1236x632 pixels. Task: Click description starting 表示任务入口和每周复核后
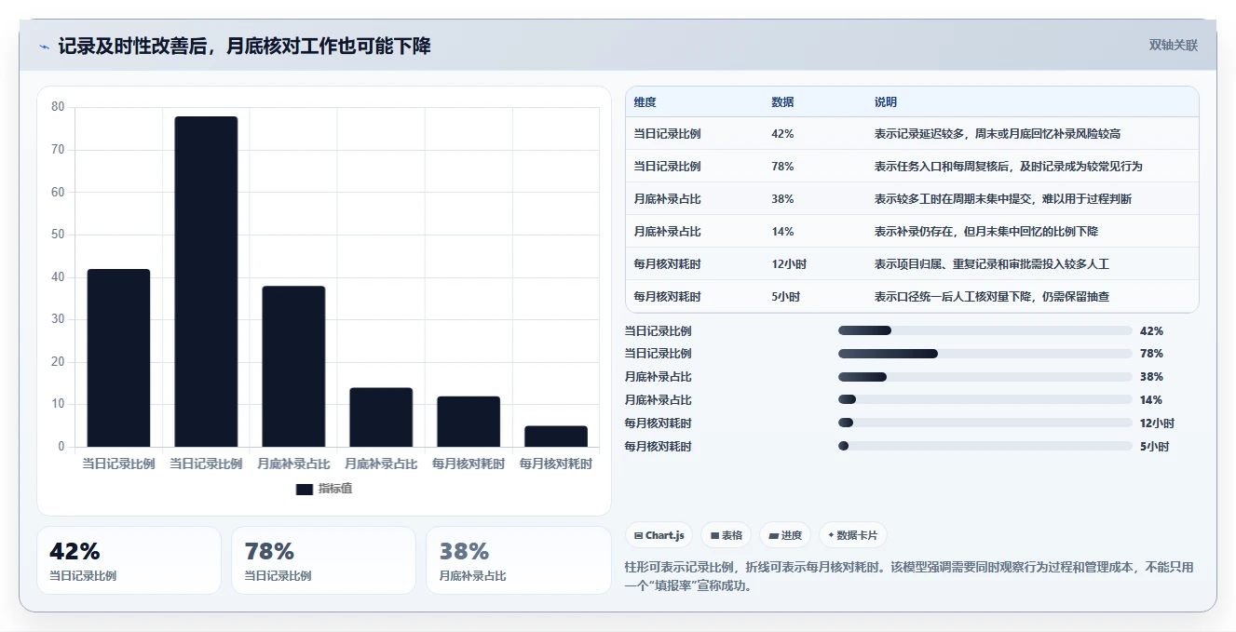[x=1008, y=167]
